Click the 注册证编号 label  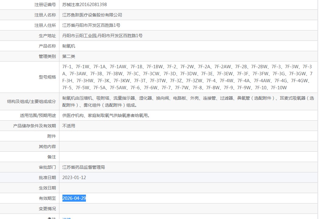[45, 5]
